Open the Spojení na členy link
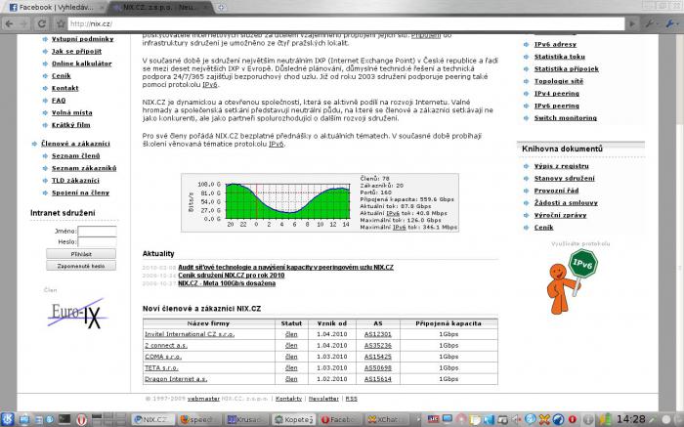The height and width of the screenshot is (427, 684). tap(81, 192)
